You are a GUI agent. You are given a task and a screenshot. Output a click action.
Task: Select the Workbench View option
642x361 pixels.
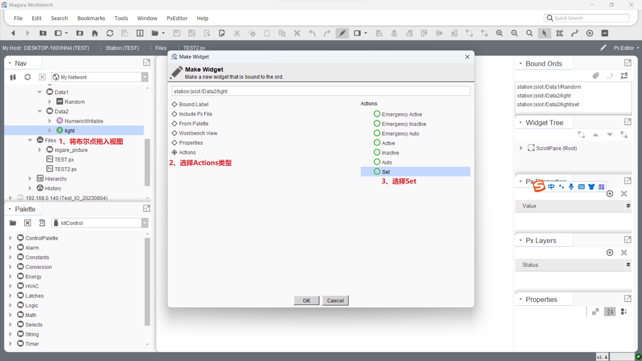click(198, 133)
